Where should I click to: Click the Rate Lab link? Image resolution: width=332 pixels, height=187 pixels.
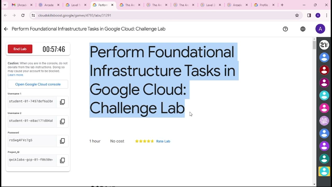tap(163, 141)
